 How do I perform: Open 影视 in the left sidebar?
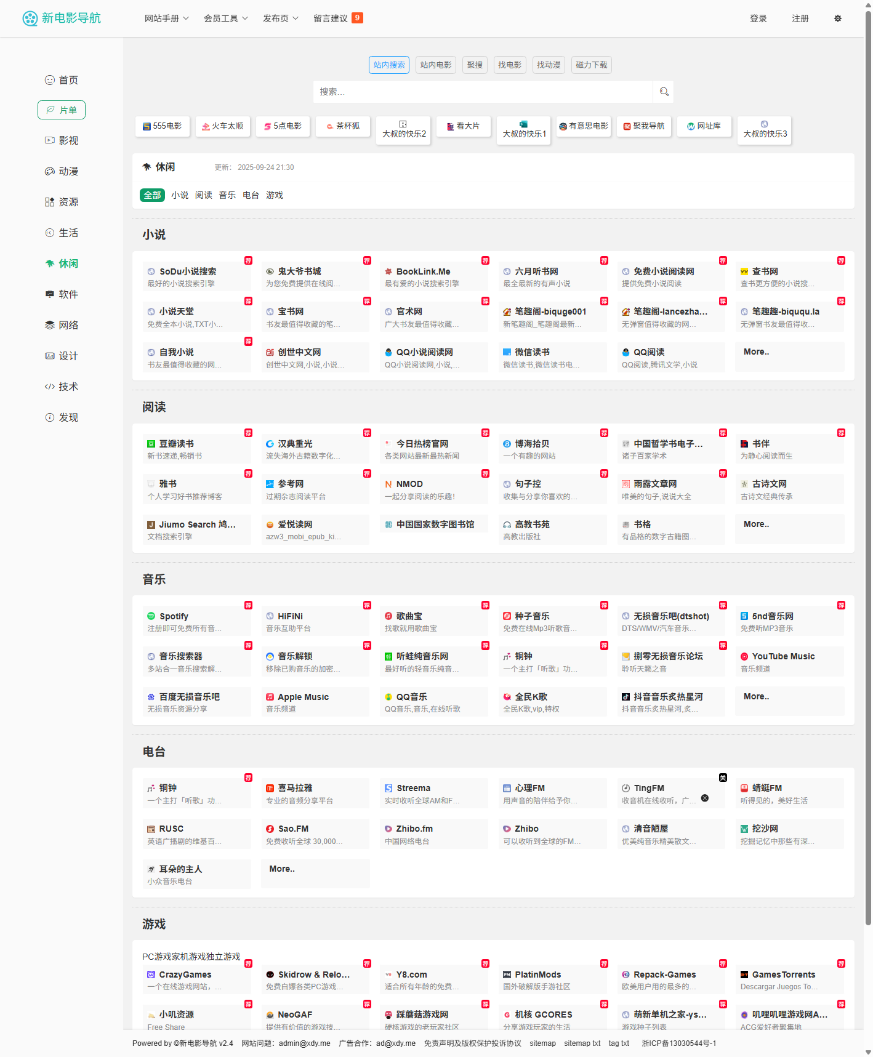point(62,140)
